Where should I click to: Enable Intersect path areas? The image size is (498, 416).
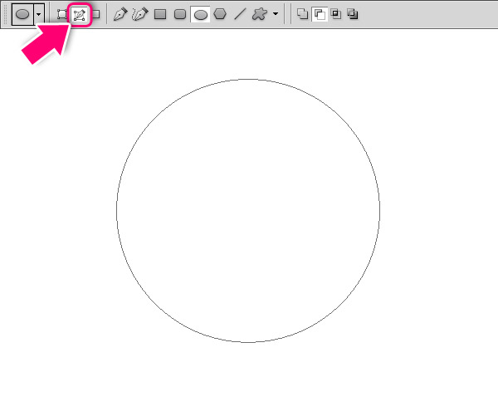coord(336,14)
